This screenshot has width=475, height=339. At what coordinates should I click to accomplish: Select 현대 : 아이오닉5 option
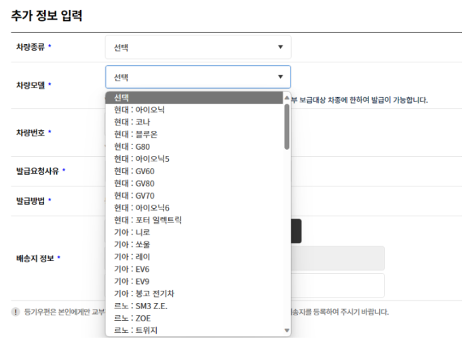(x=194, y=159)
